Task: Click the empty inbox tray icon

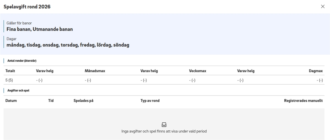Action: 164,125
